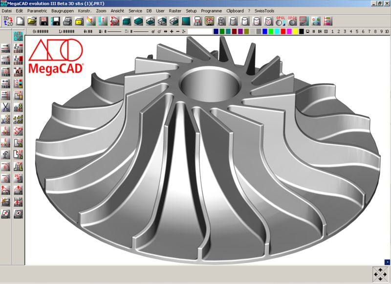Viewport: 391px width, 284px height.
Task: Expand the Parametric menu
Action: [38, 10]
